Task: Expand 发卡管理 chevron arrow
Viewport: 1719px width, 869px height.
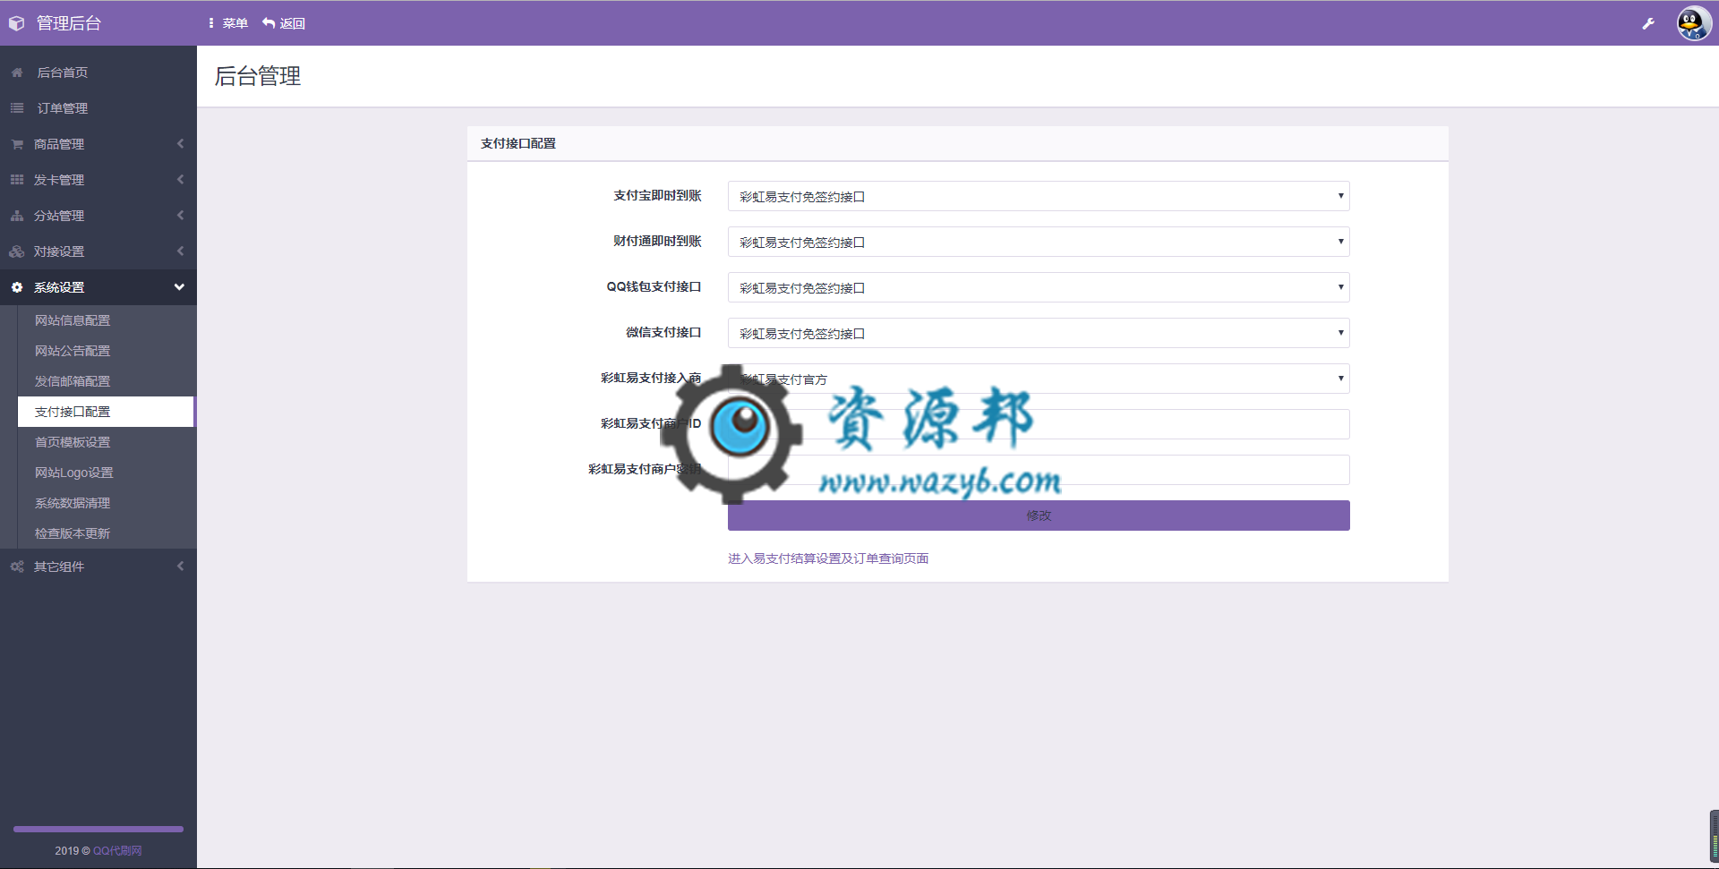Action: (180, 180)
